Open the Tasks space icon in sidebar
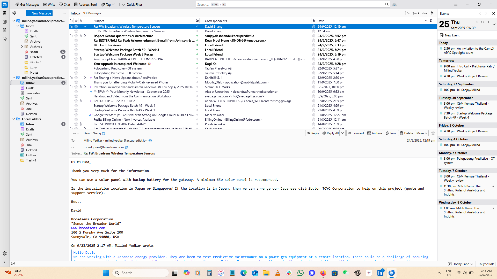 point(5,30)
